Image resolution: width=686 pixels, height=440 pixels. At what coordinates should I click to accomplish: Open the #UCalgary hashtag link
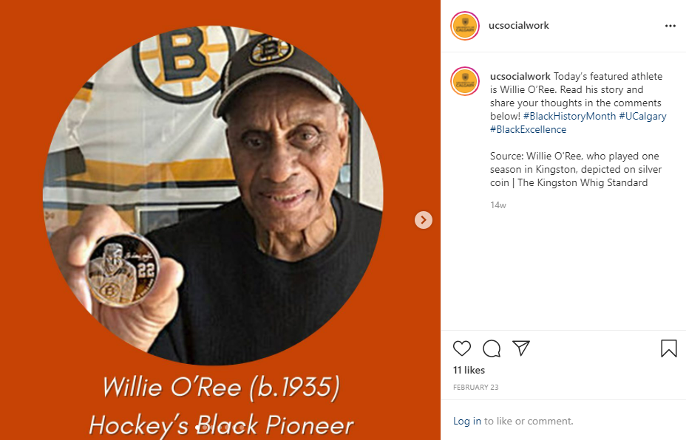coord(642,116)
